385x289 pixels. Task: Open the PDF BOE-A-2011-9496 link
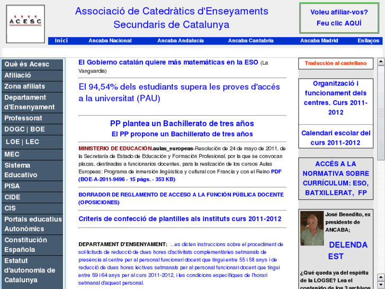[180, 176]
